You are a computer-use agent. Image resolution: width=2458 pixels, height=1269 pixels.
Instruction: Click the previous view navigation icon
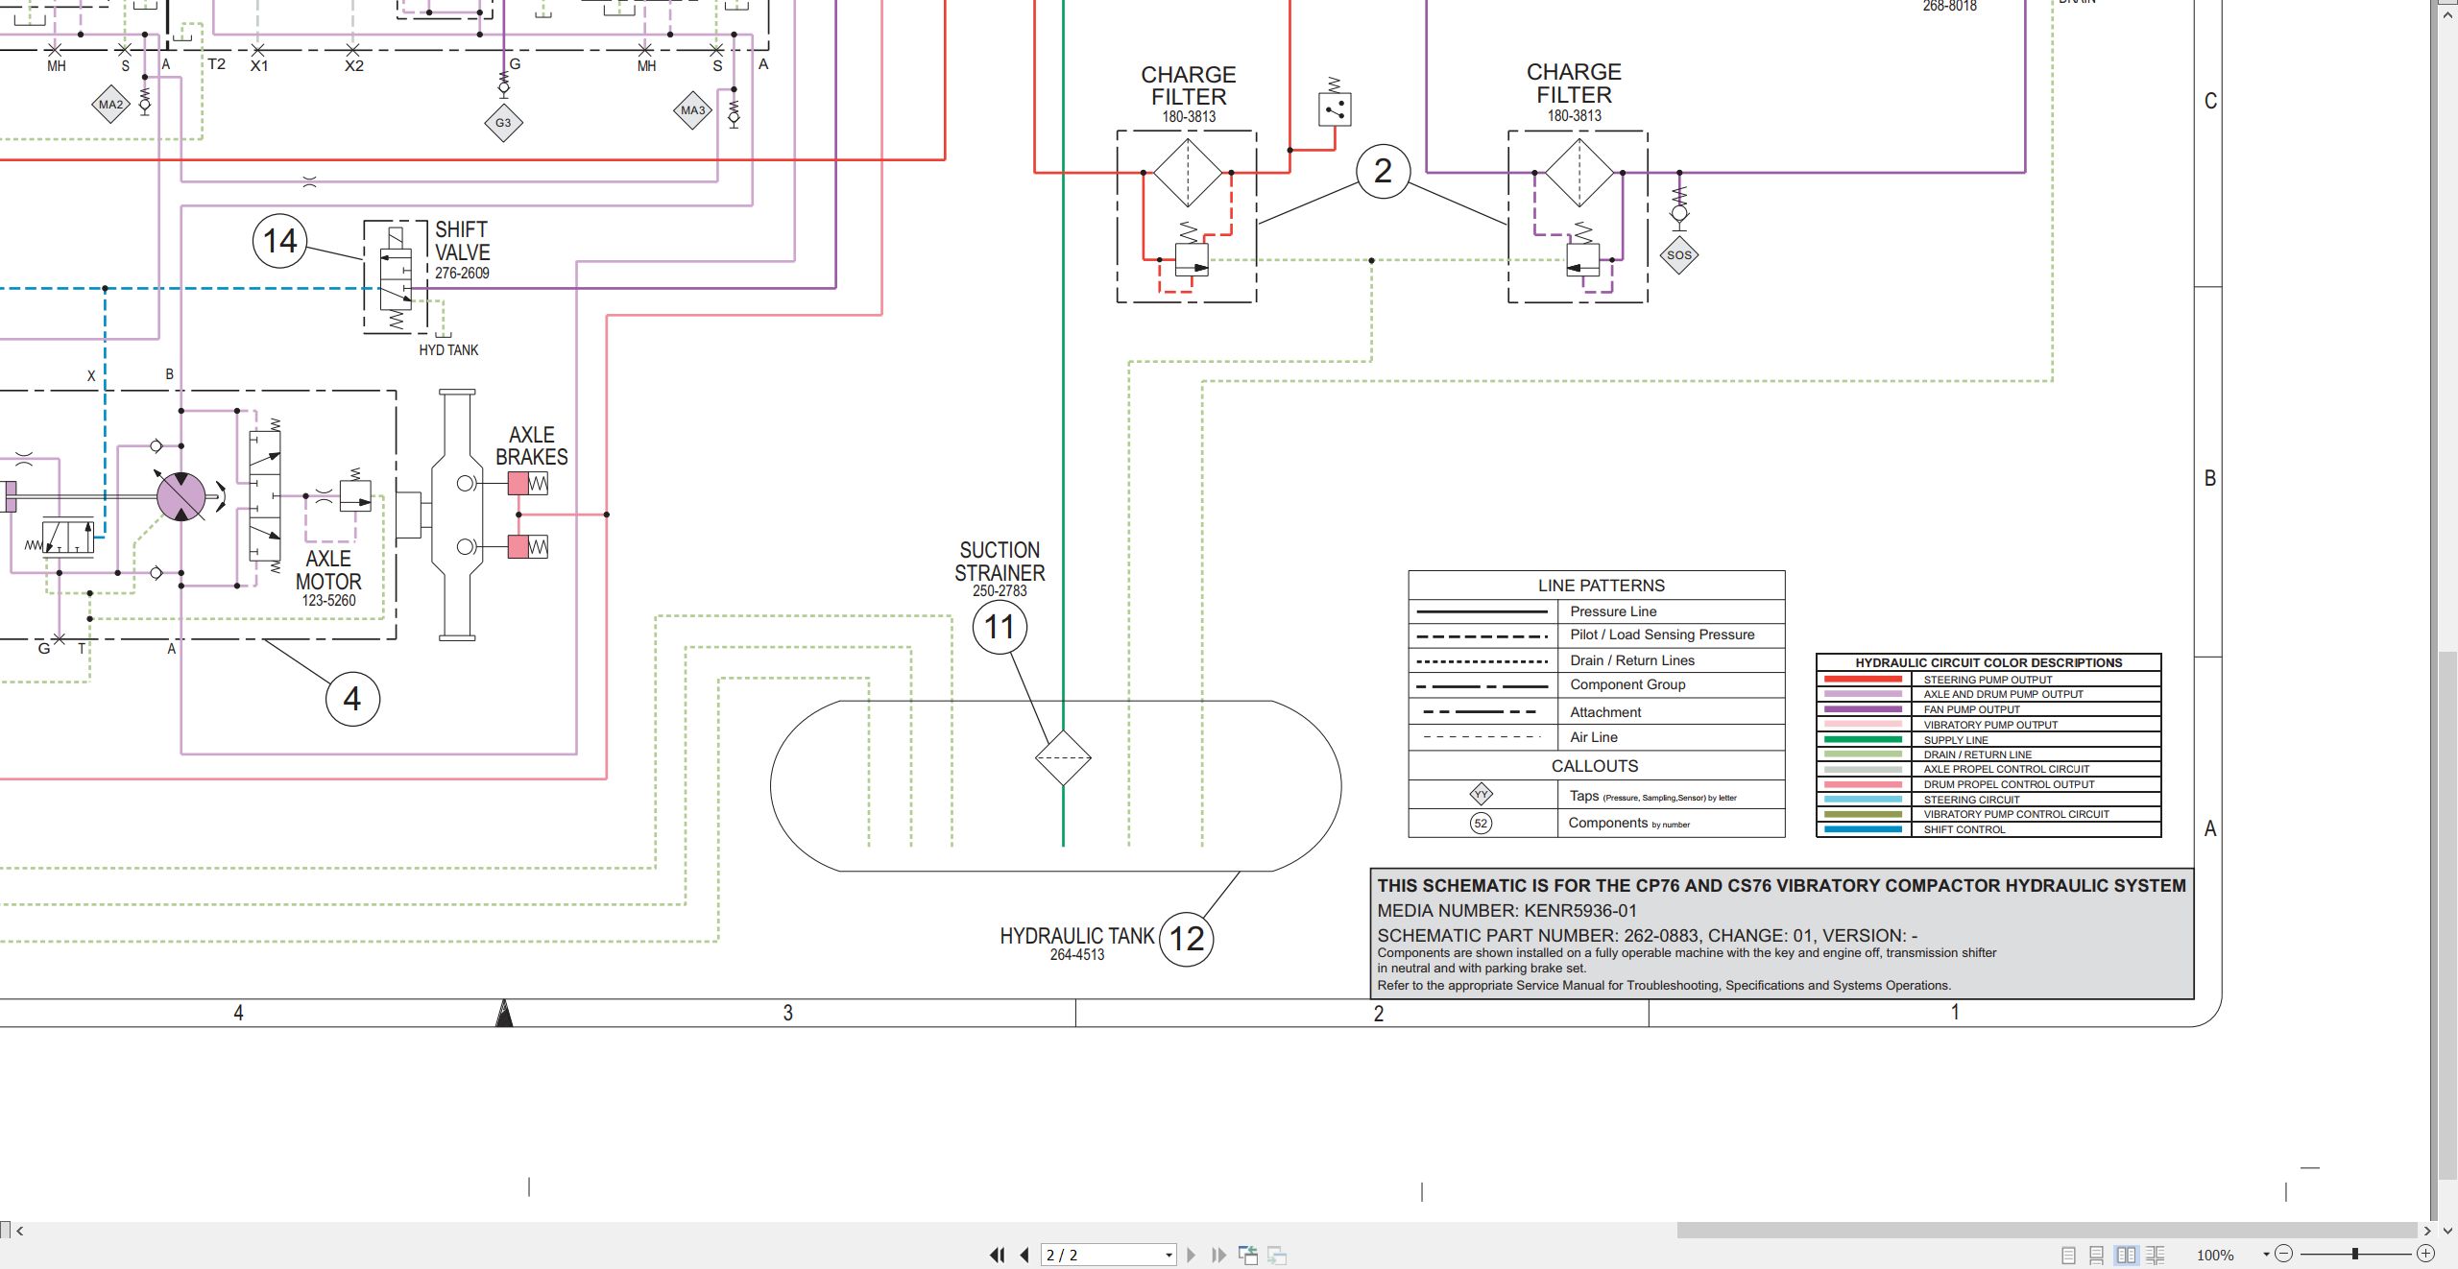coord(1248,1255)
